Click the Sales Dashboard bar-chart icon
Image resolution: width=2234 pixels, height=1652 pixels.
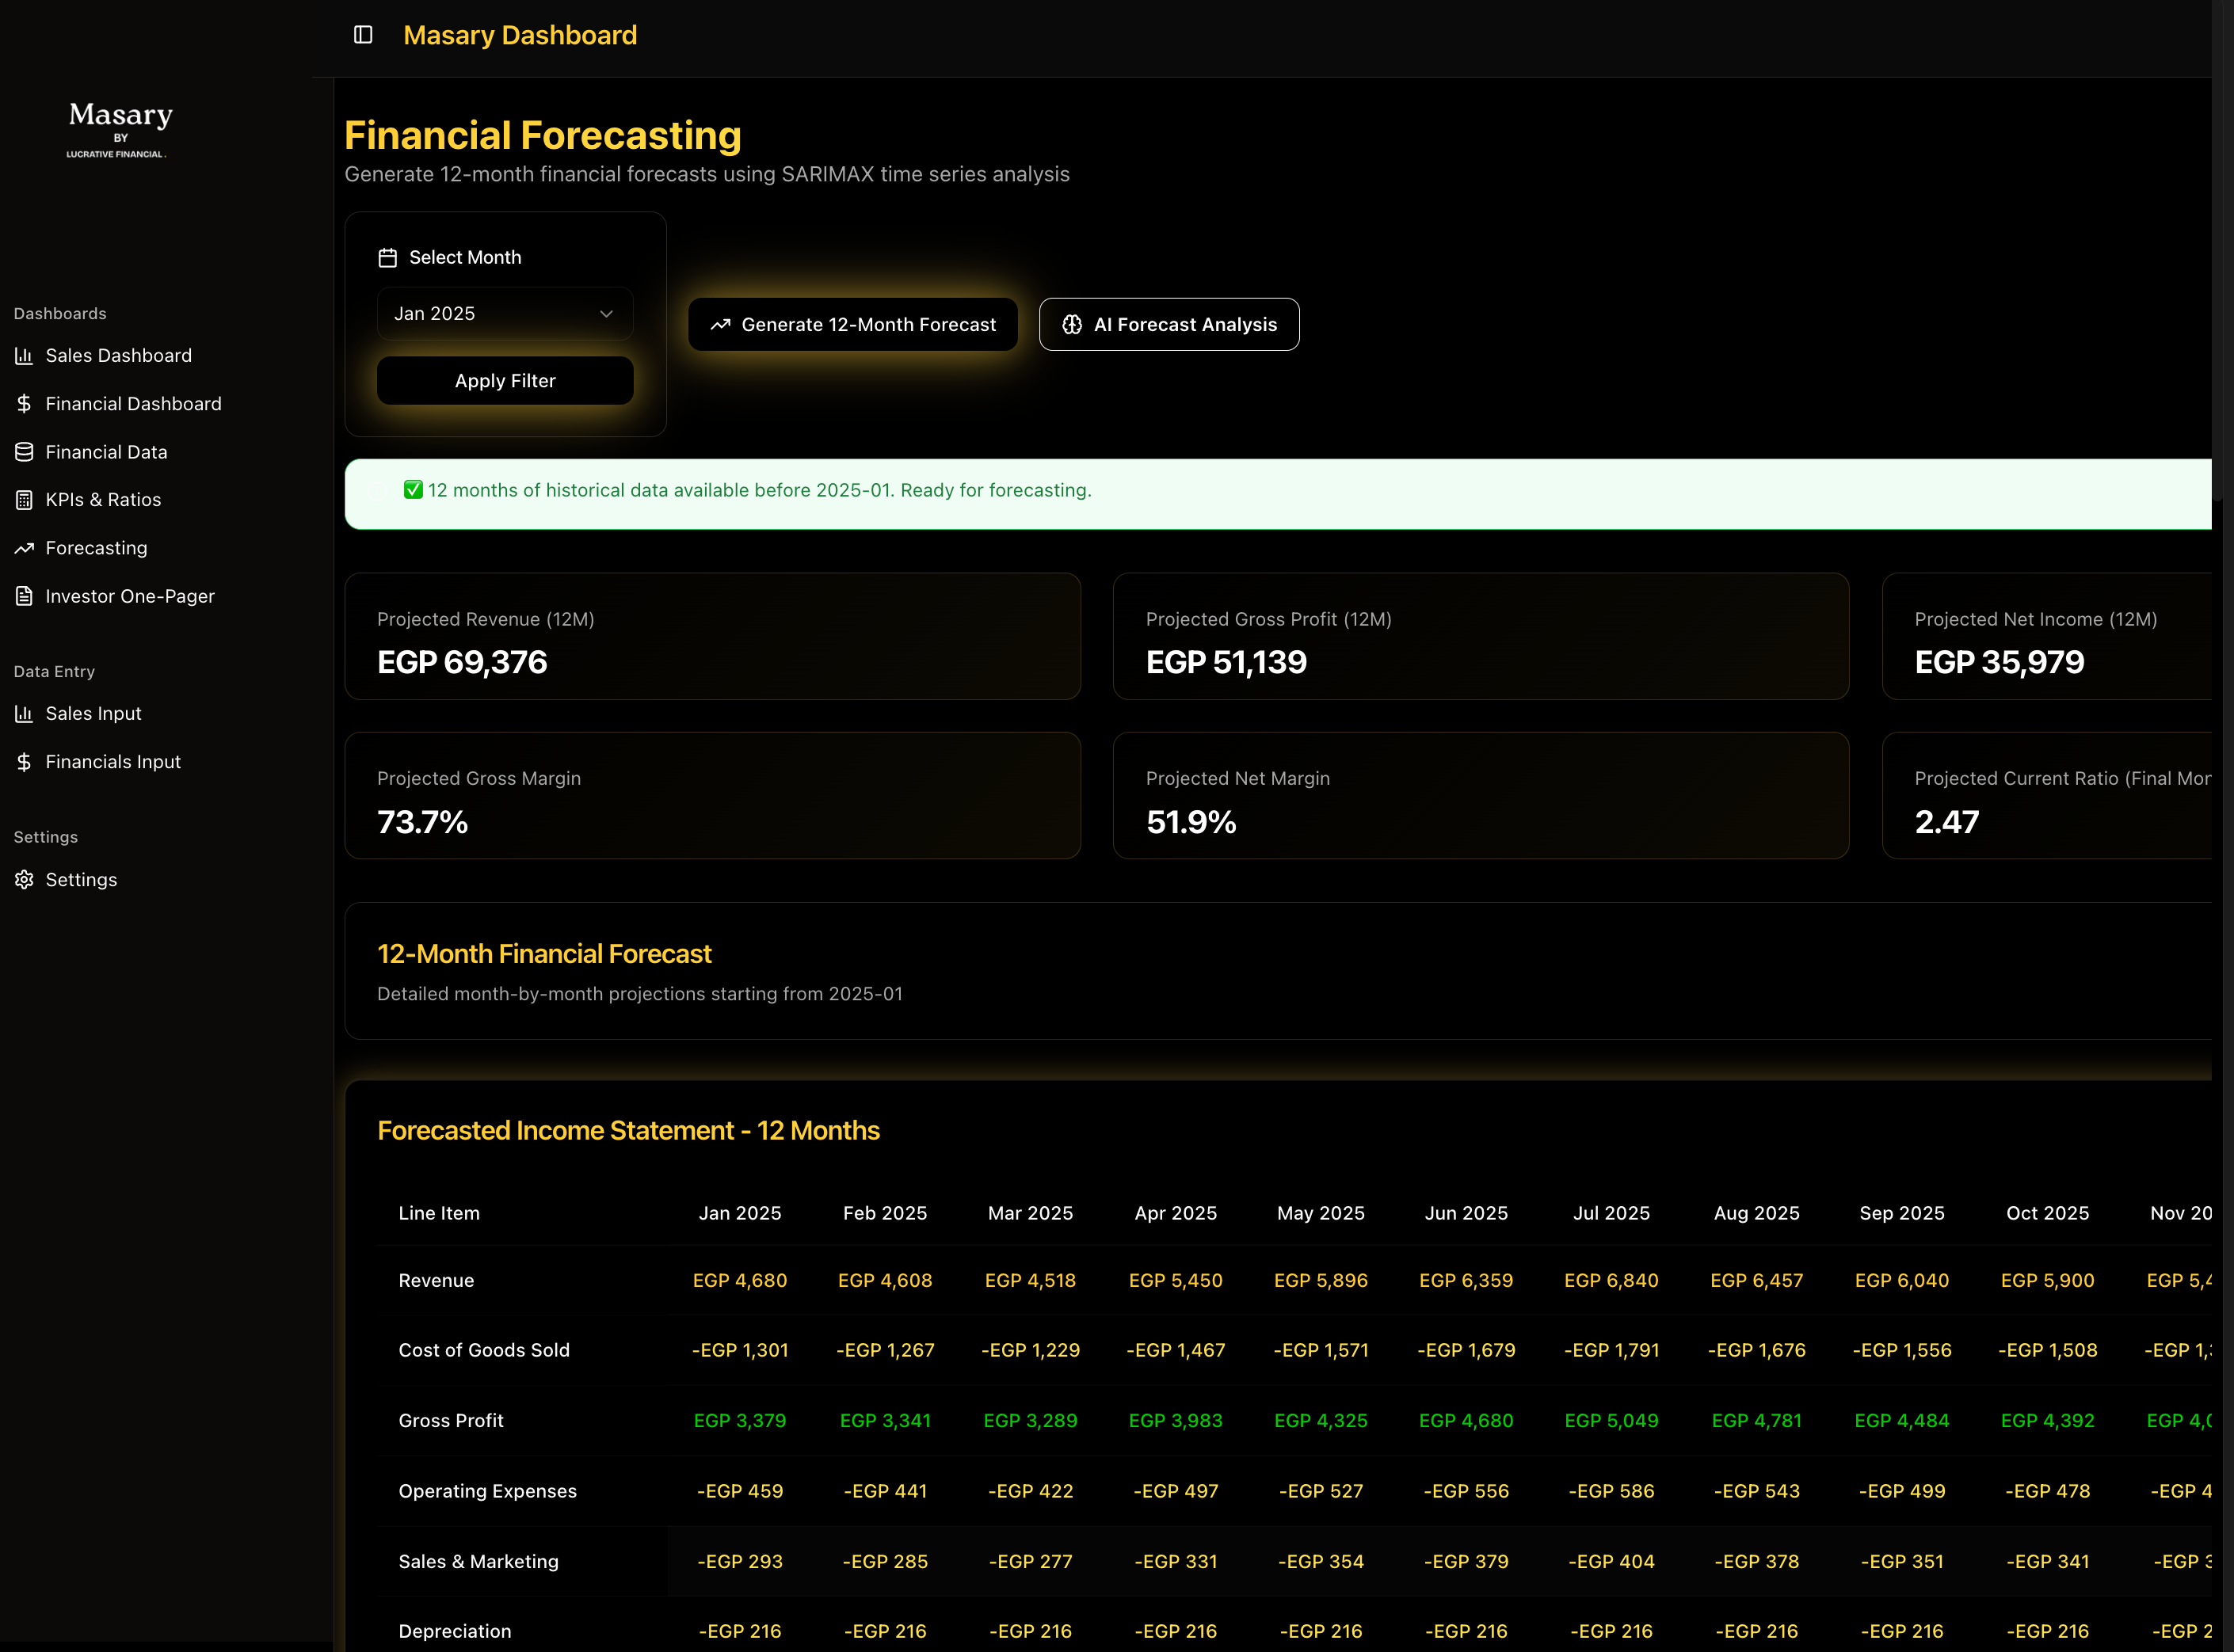click(24, 355)
